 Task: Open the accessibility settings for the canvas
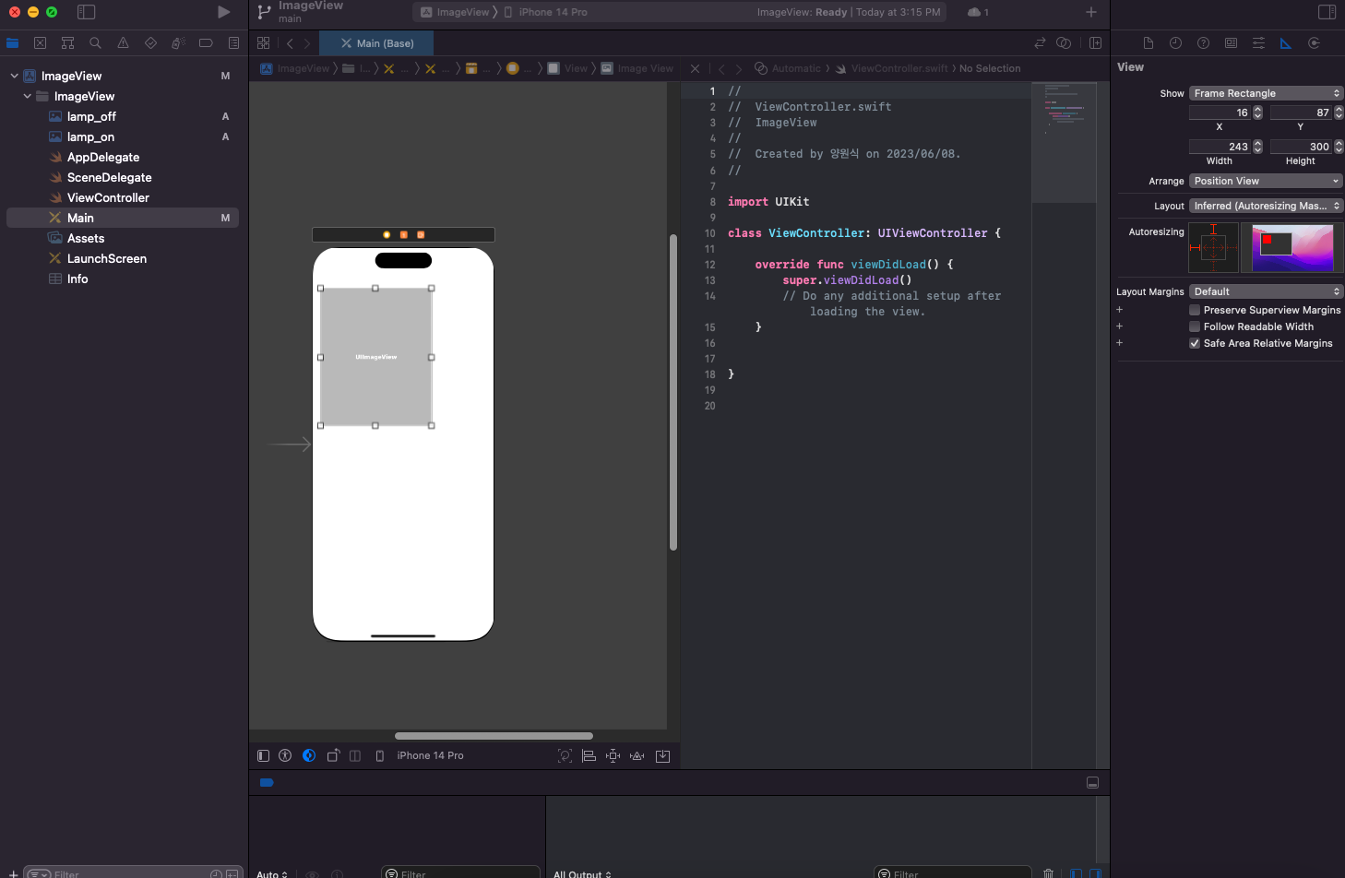pyautogui.click(x=285, y=755)
